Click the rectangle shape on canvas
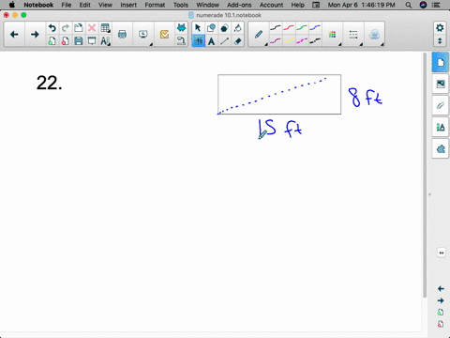The image size is (450, 338). tap(279, 94)
